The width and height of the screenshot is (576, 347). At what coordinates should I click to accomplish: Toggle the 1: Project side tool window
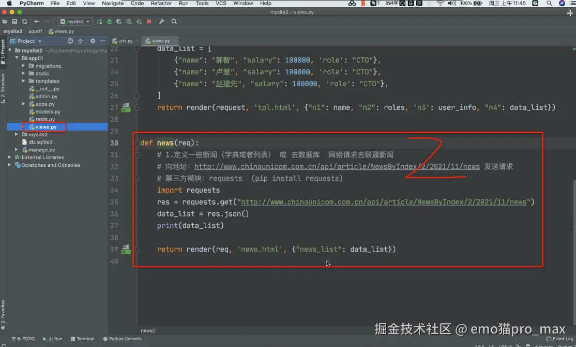3,52
